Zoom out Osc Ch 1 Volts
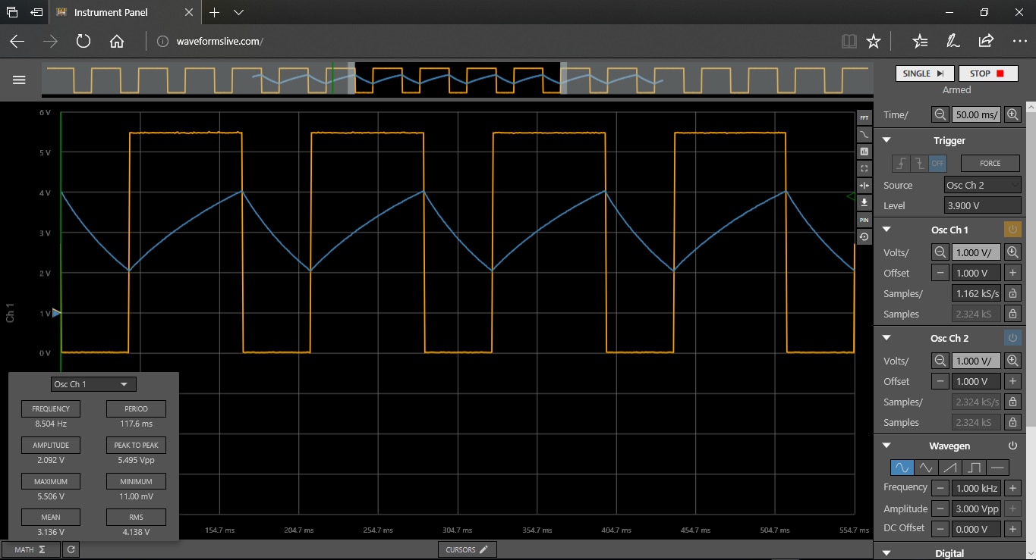This screenshot has width=1036, height=560. click(x=940, y=252)
